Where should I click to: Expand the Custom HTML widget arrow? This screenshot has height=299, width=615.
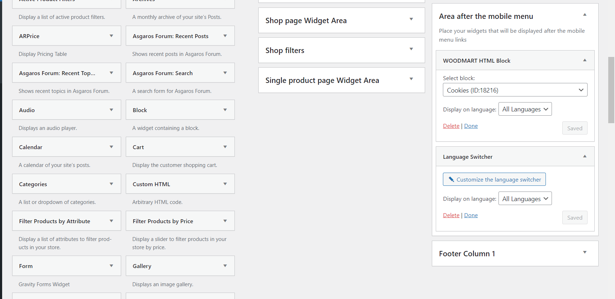225,184
